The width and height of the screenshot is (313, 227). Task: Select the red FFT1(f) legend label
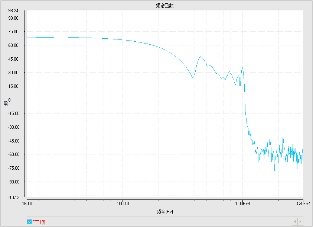tap(39, 222)
